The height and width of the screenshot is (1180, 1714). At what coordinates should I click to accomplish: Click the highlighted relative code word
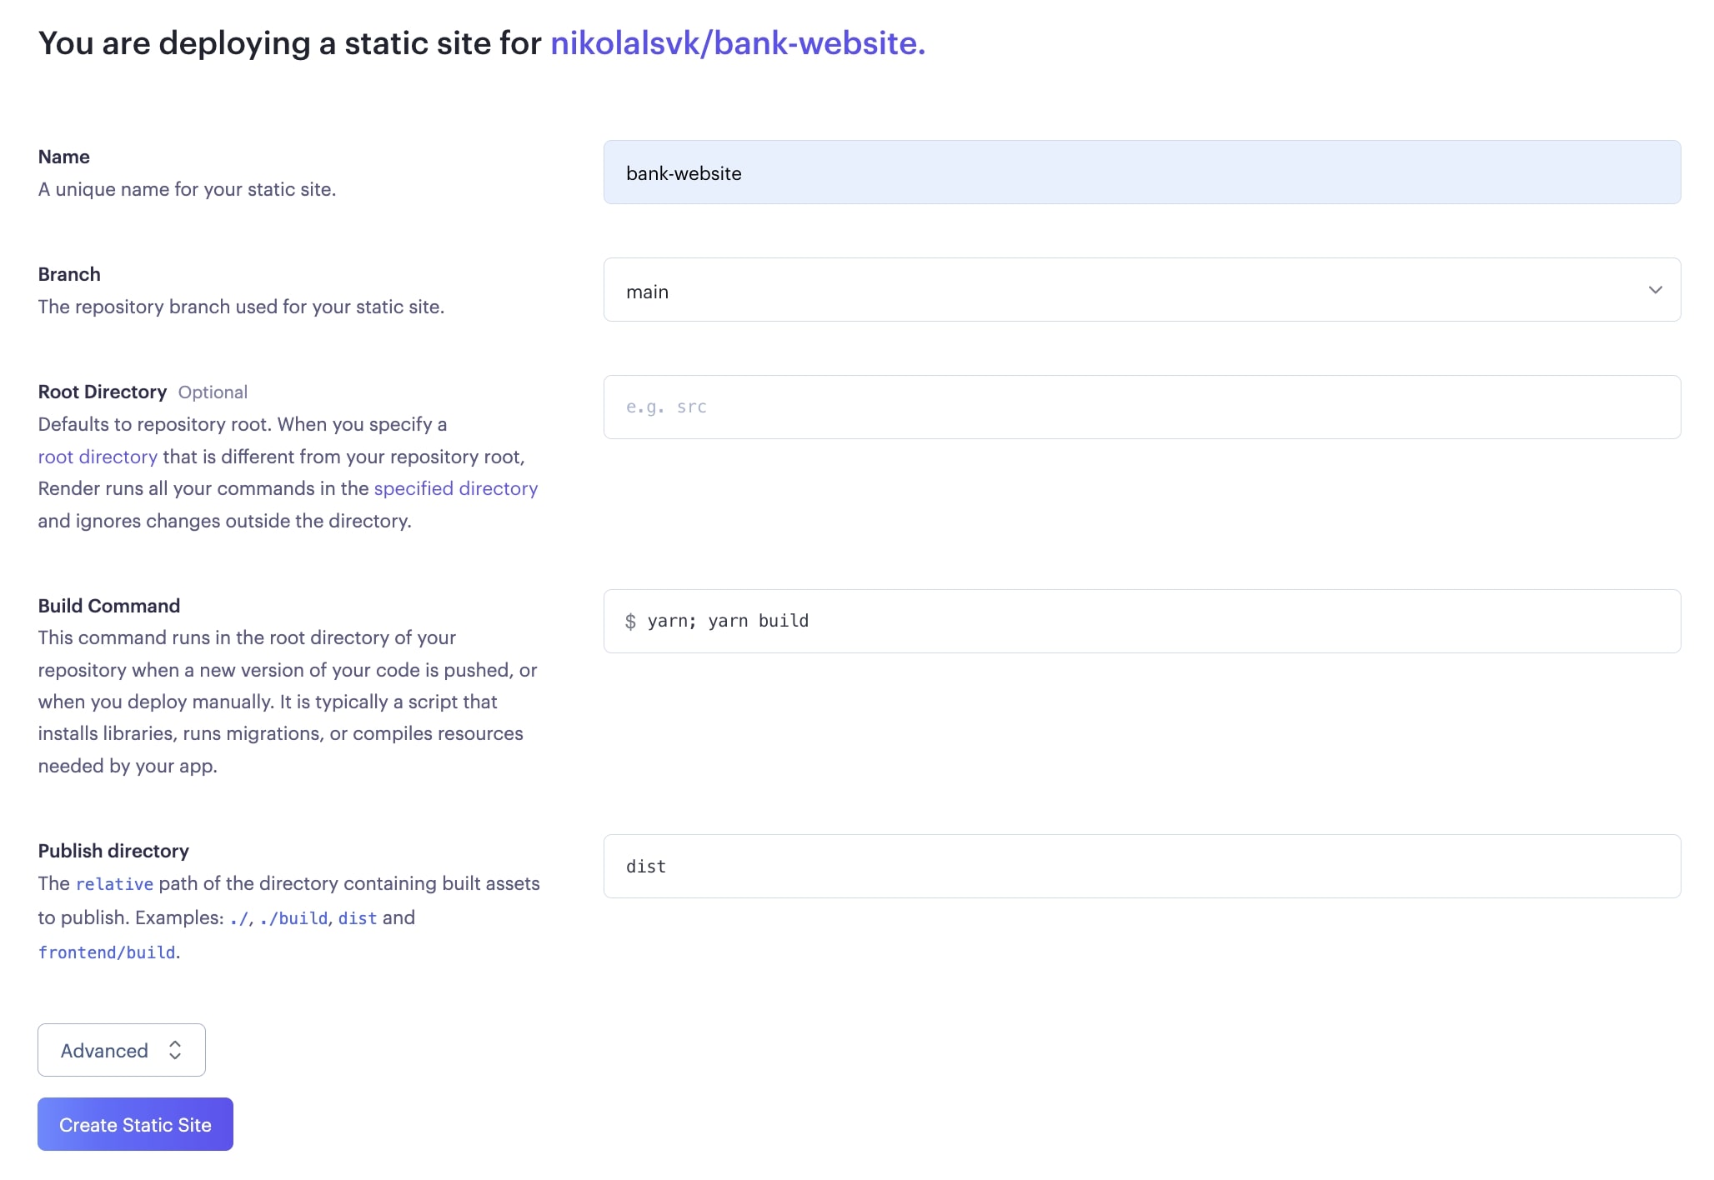pos(114,884)
